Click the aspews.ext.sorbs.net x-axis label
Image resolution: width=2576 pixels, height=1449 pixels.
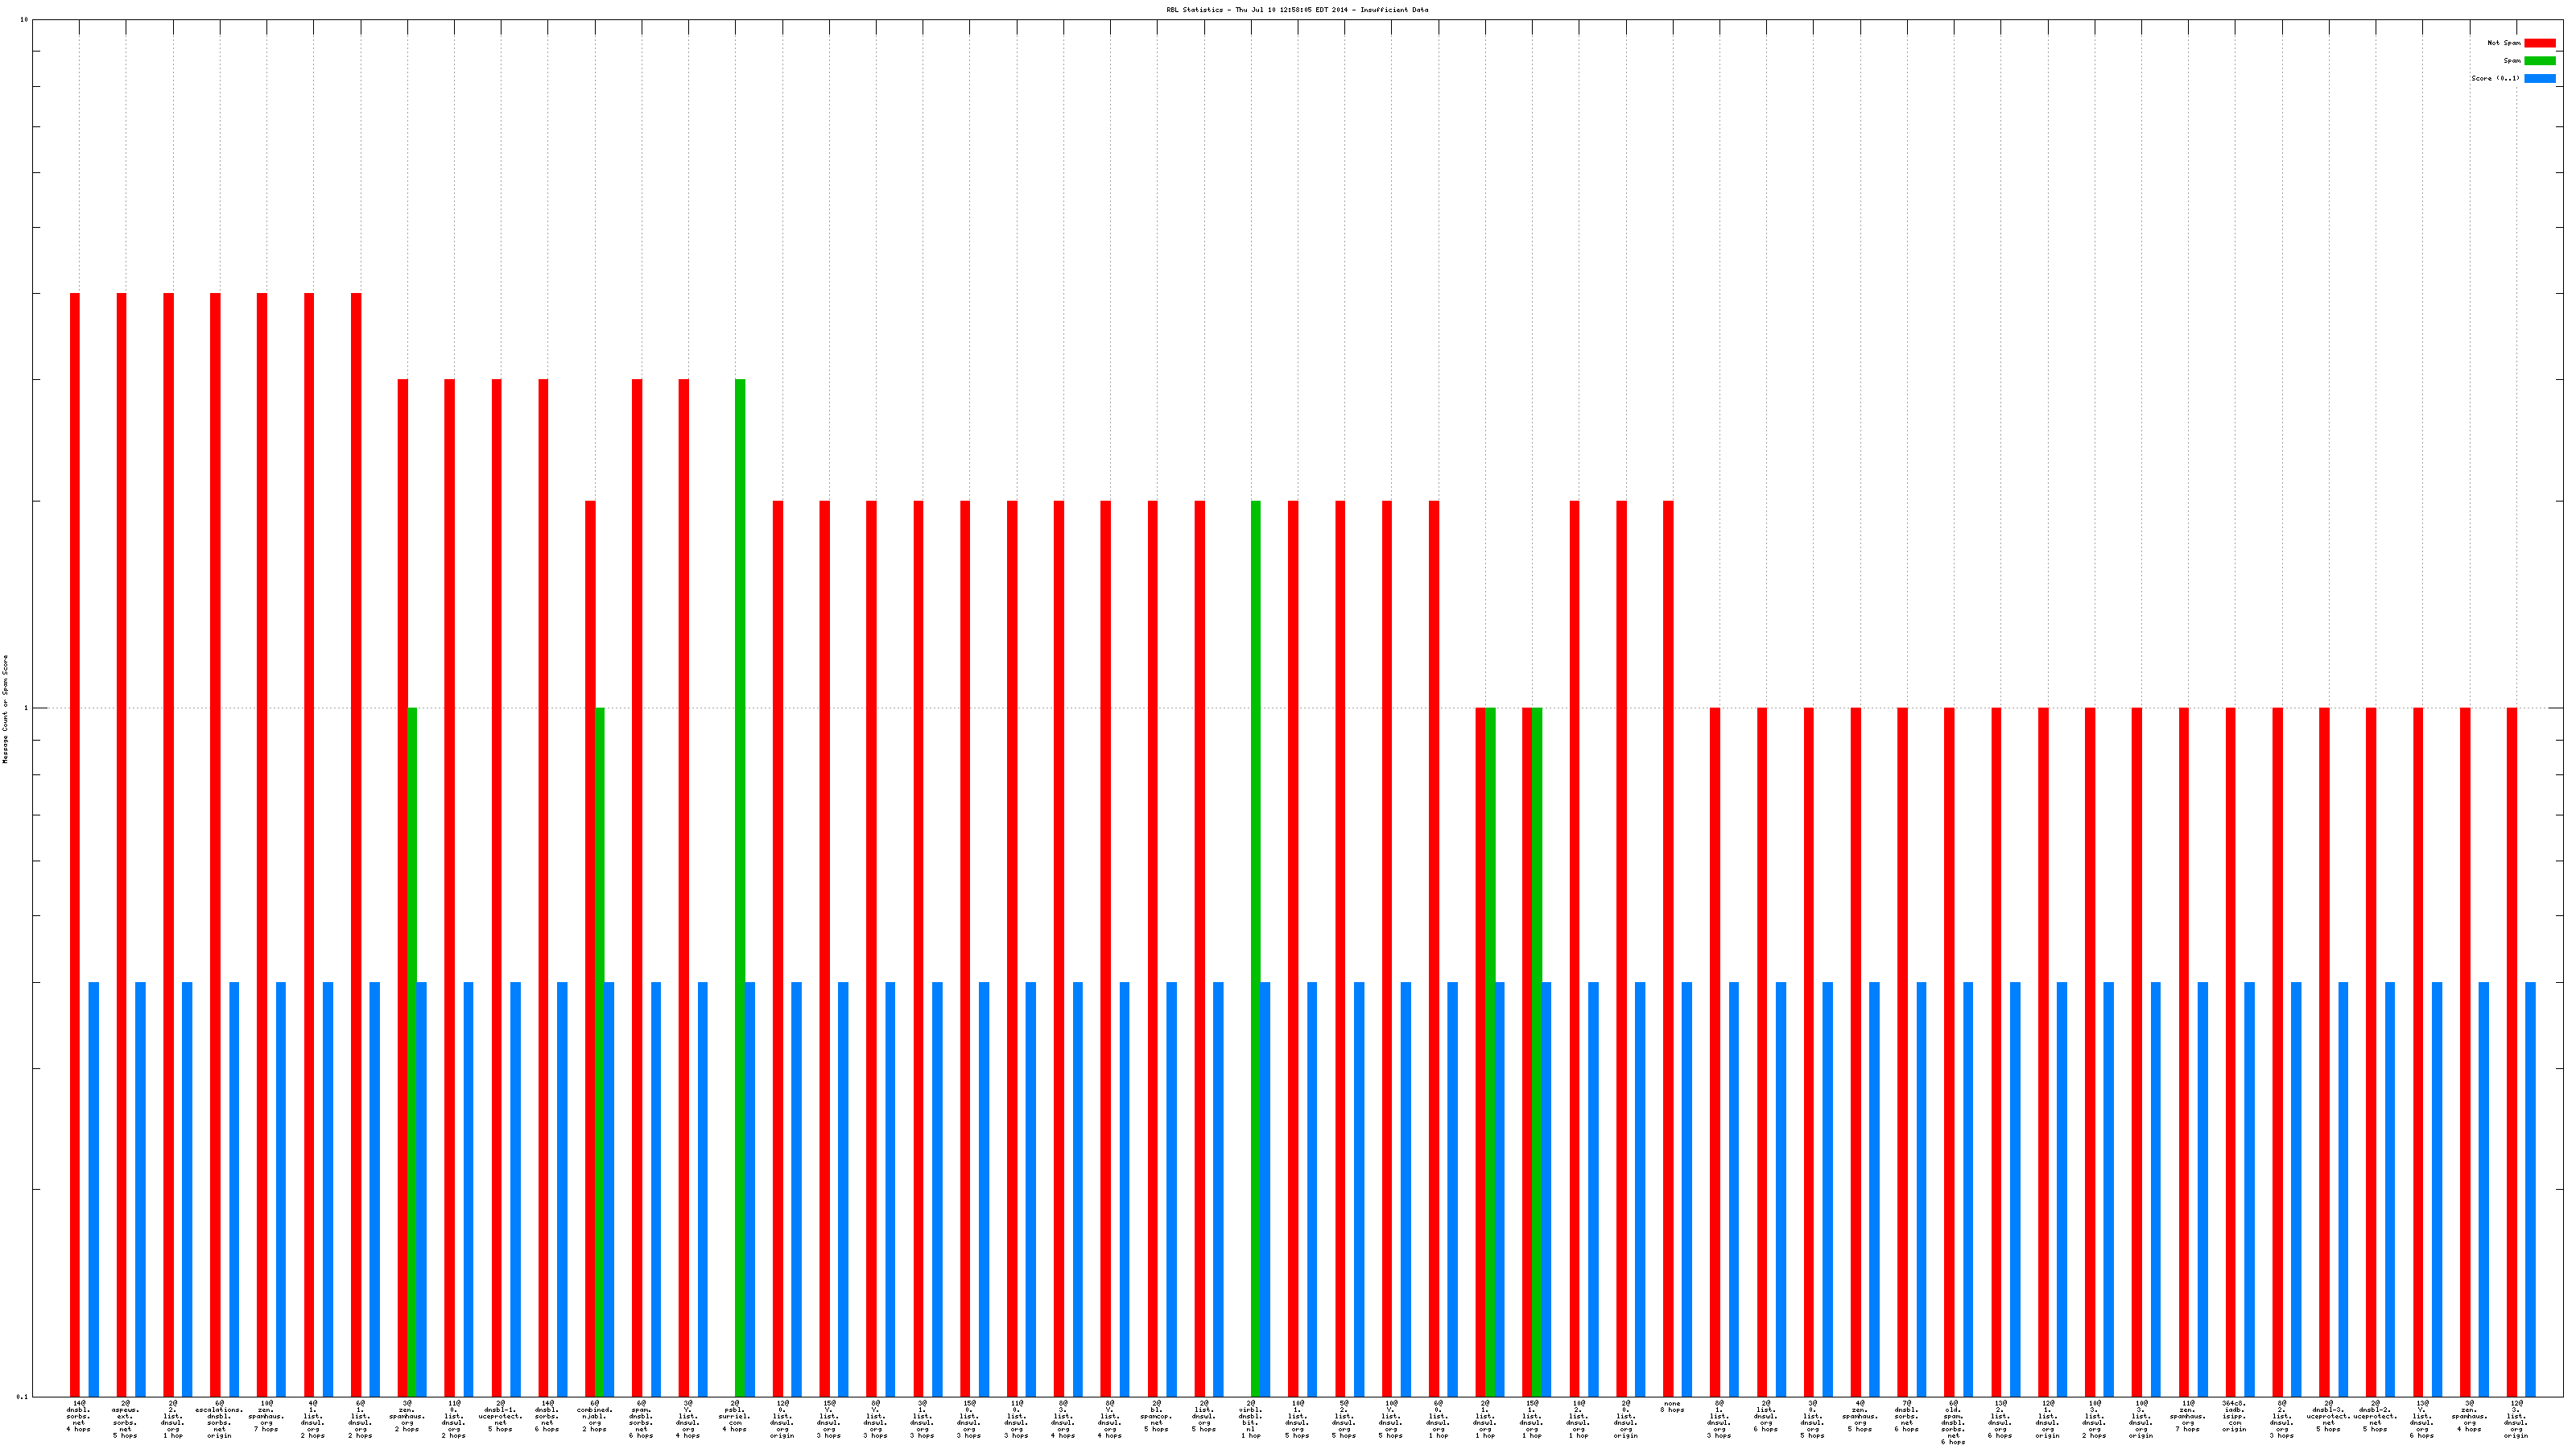pos(125,1419)
